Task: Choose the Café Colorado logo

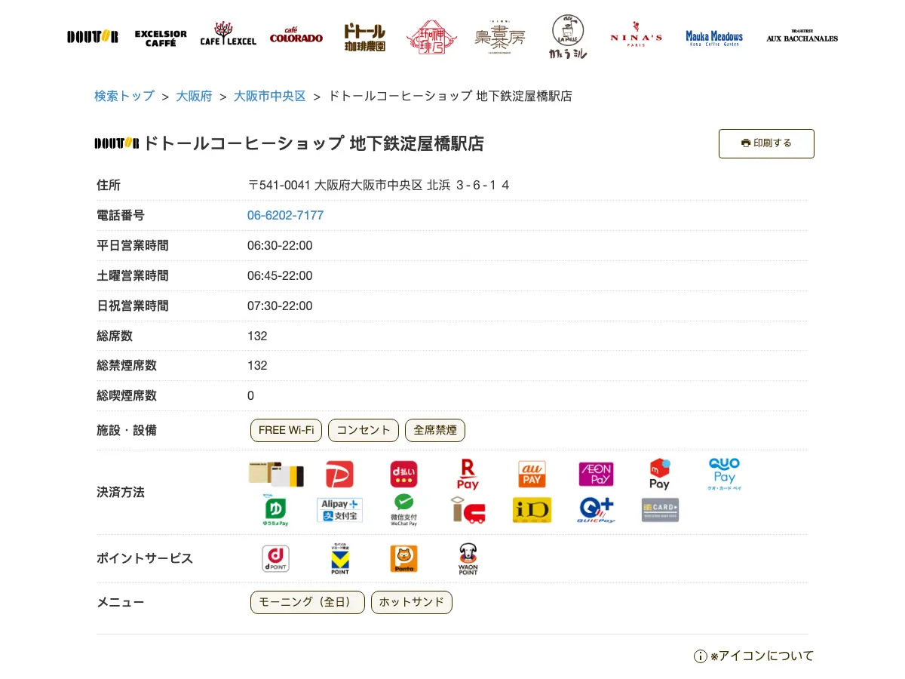Action: coord(296,35)
